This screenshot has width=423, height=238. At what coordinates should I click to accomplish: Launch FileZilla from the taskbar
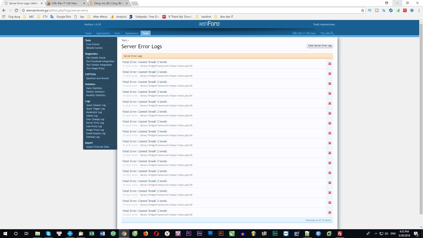click(x=340, y=233)
